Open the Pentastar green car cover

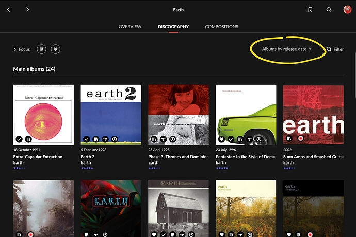(246, 115)
